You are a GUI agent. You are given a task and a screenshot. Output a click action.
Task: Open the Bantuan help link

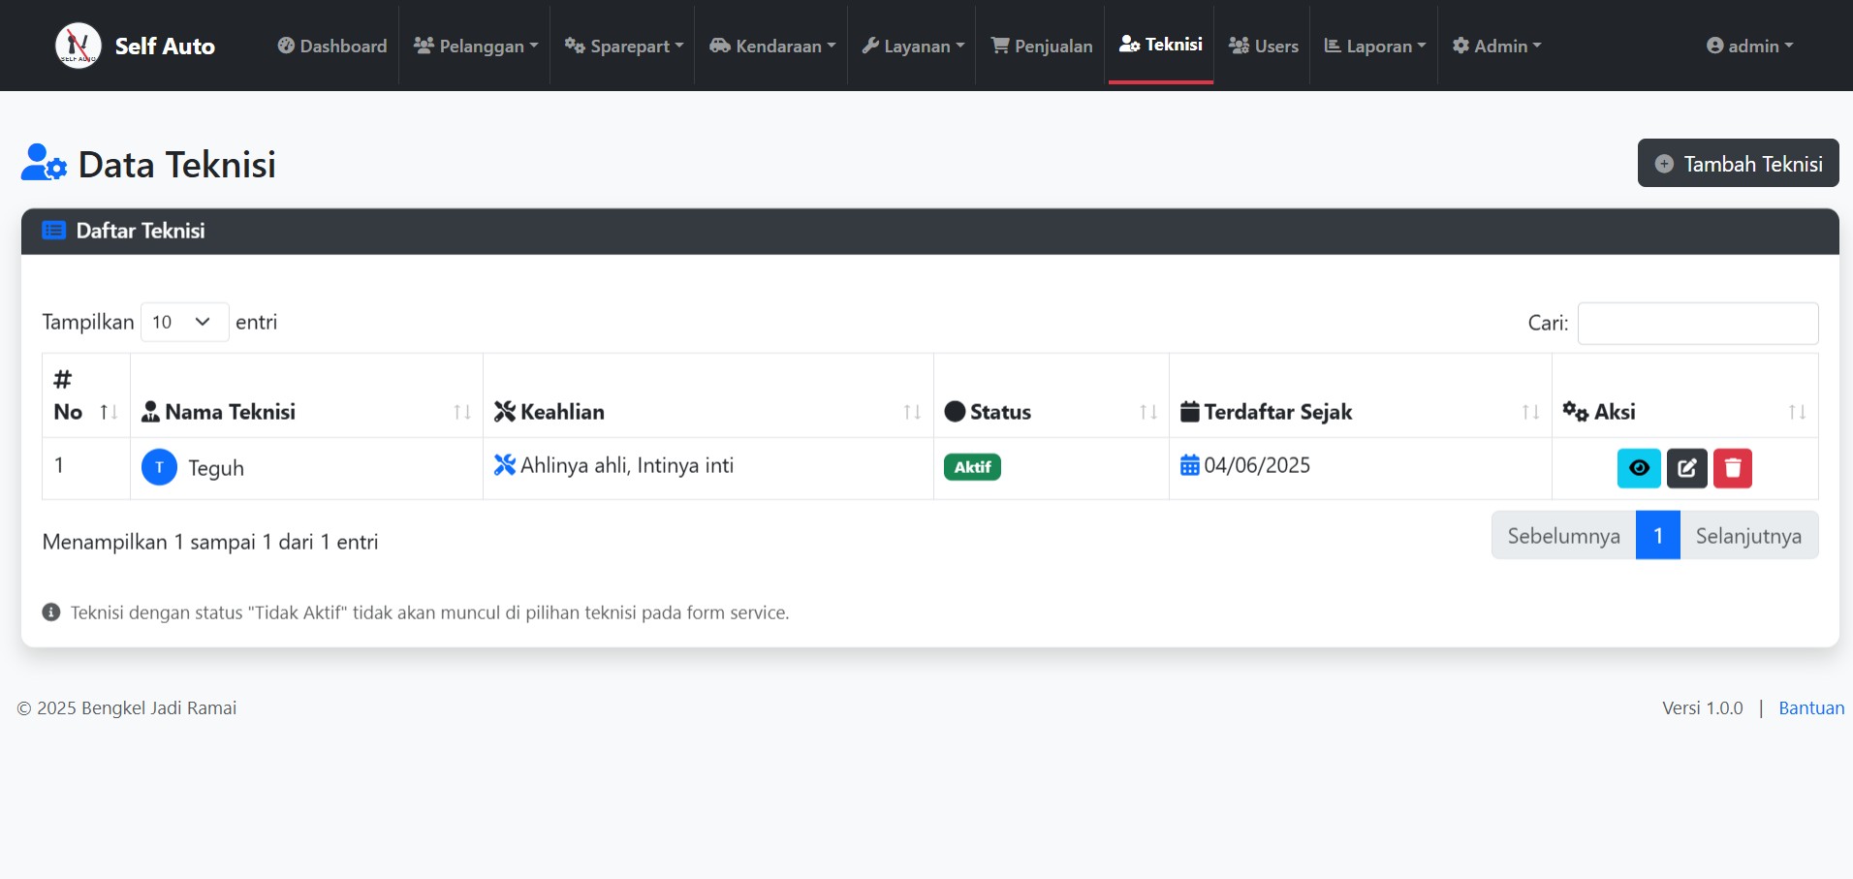point(1811,708)
